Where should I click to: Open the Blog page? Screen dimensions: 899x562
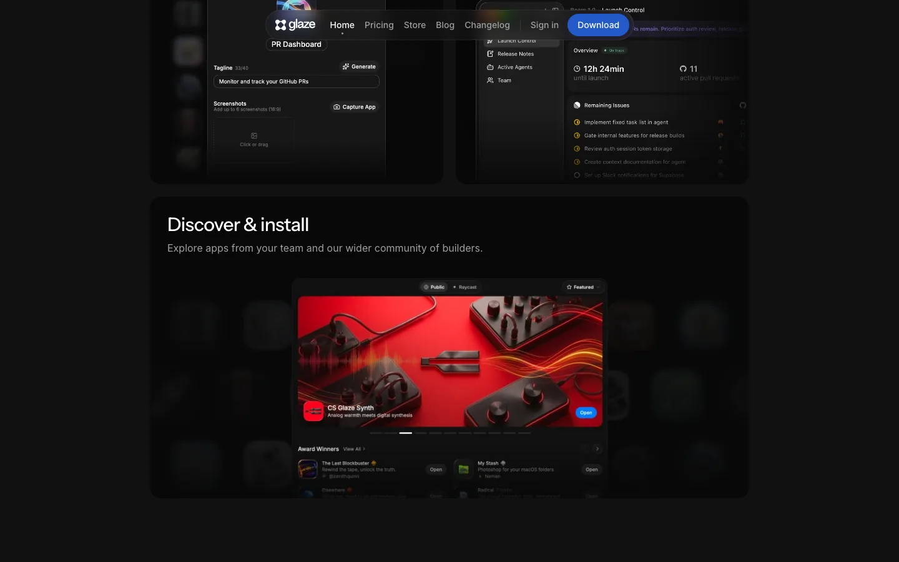tap(445, 25)
